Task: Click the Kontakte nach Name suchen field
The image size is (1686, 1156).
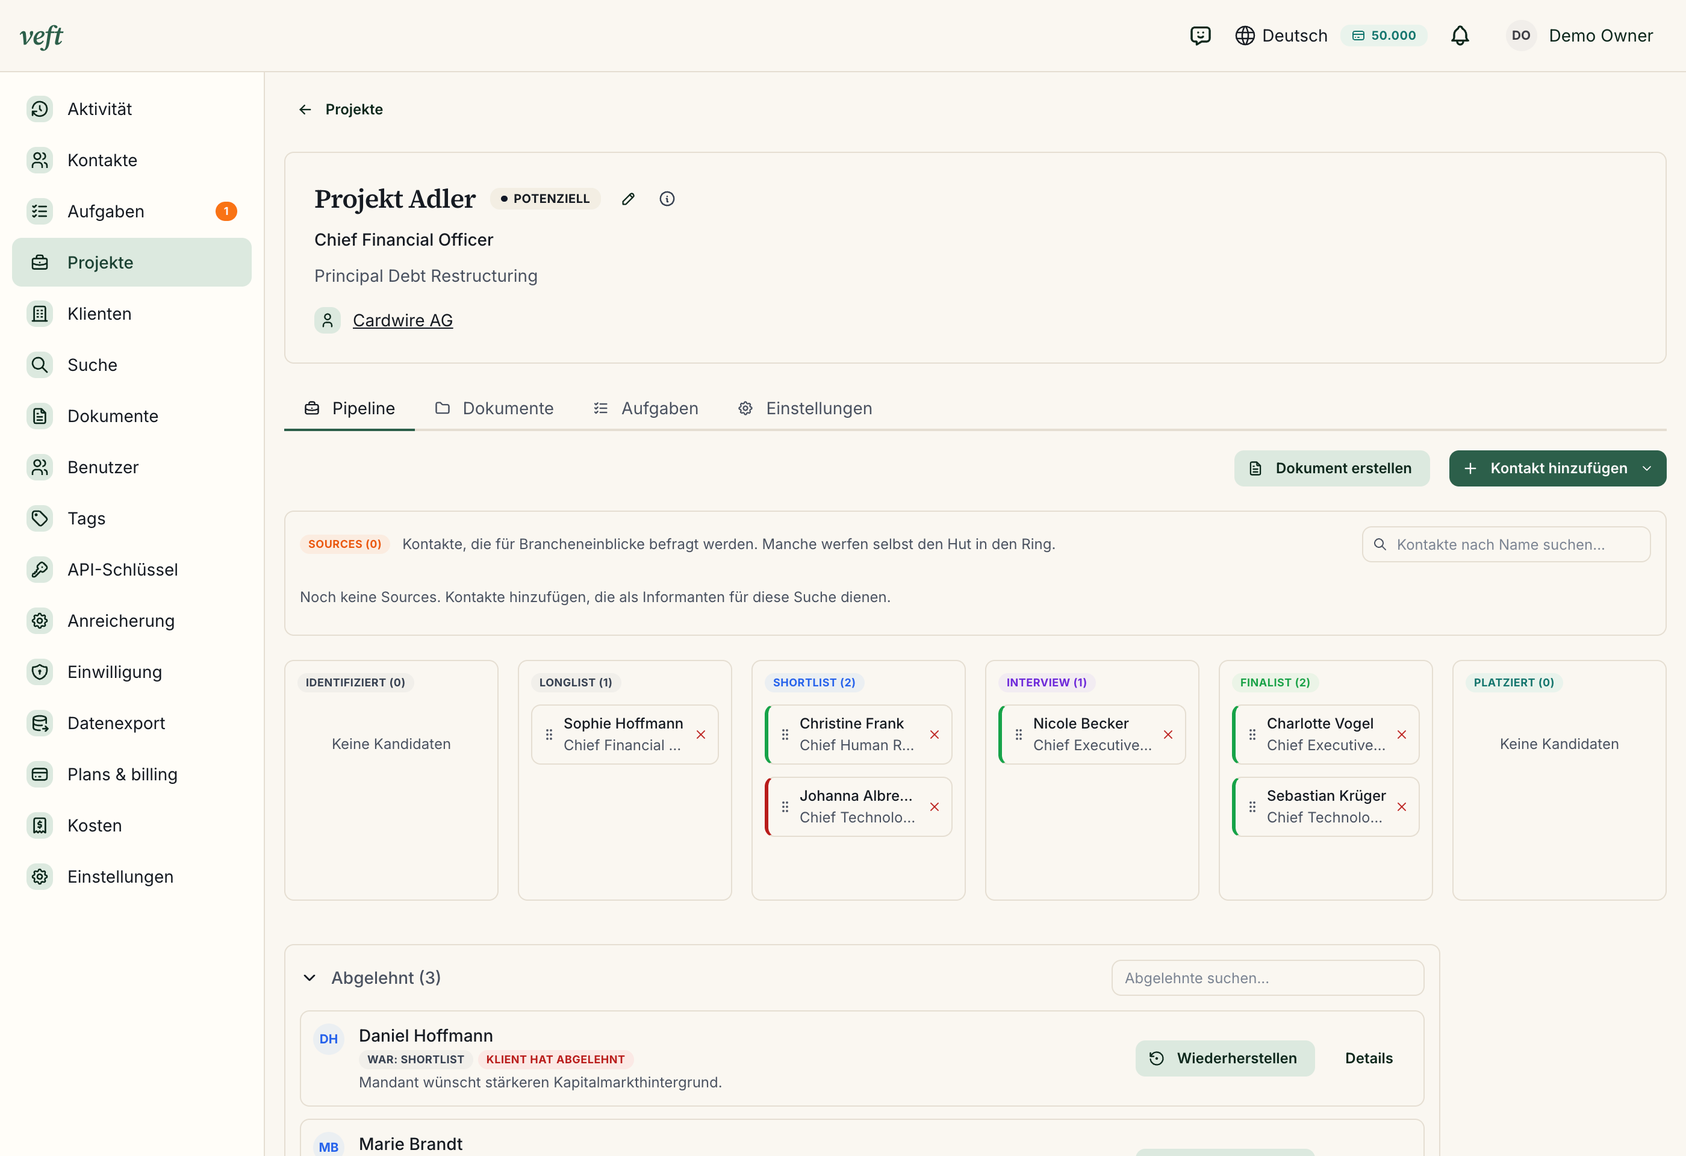Action: pyautogui.click(x=1506, y=545)
